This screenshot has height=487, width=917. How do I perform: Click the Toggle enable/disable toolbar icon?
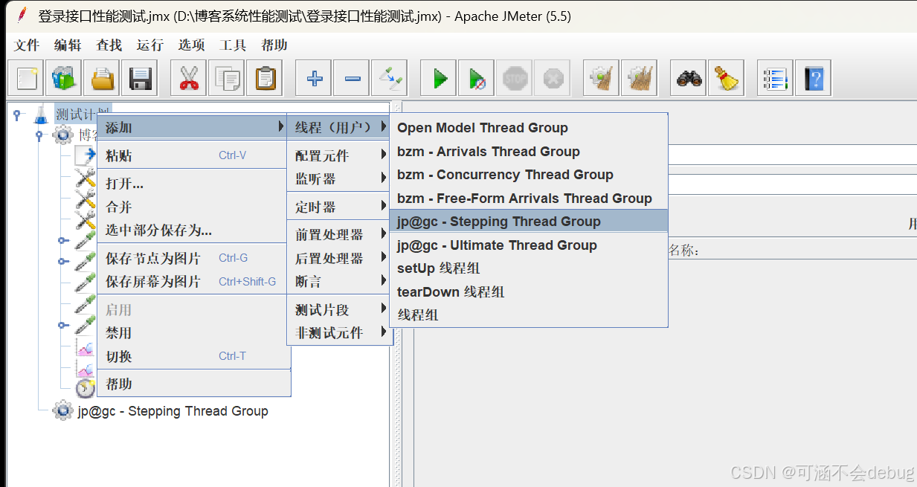coord(390,78)
